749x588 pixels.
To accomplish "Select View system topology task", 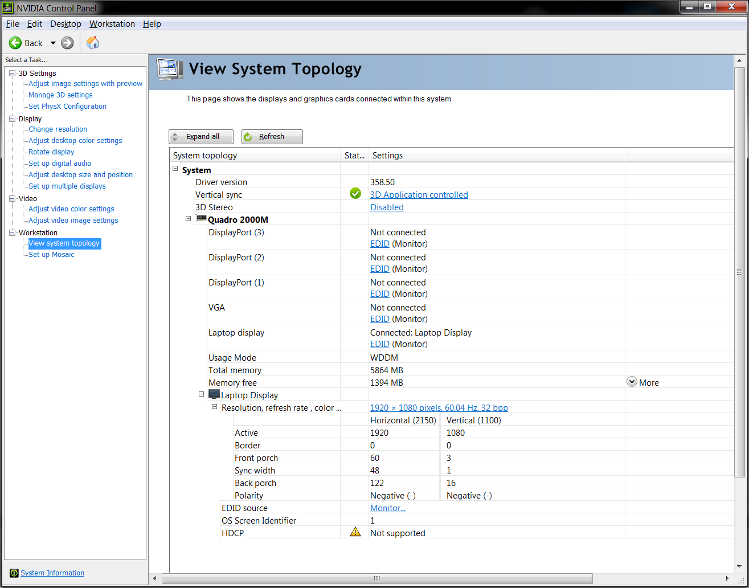I will (x=64, y=243).
